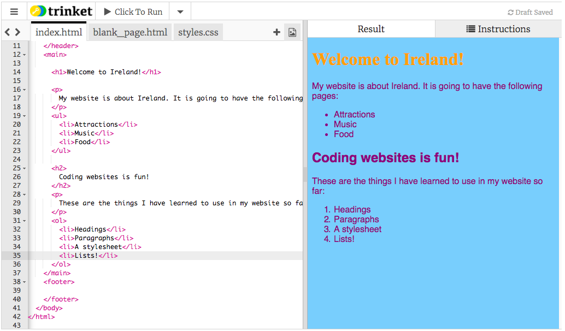Switch to the blank_page.html tab
The image size is (565, 331).
tap(130, 32)
